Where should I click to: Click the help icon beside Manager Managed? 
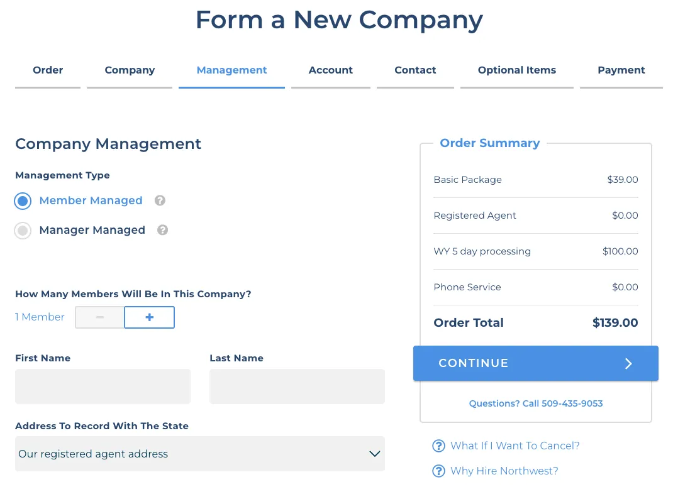pos(162,230)
